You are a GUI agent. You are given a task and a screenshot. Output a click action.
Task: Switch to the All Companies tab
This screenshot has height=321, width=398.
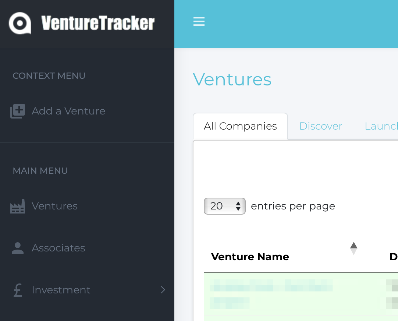point(240,126)
